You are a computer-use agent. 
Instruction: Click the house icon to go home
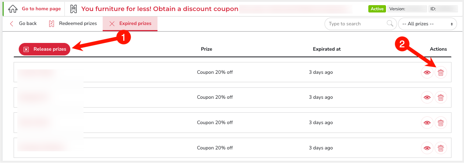[13, 8]
